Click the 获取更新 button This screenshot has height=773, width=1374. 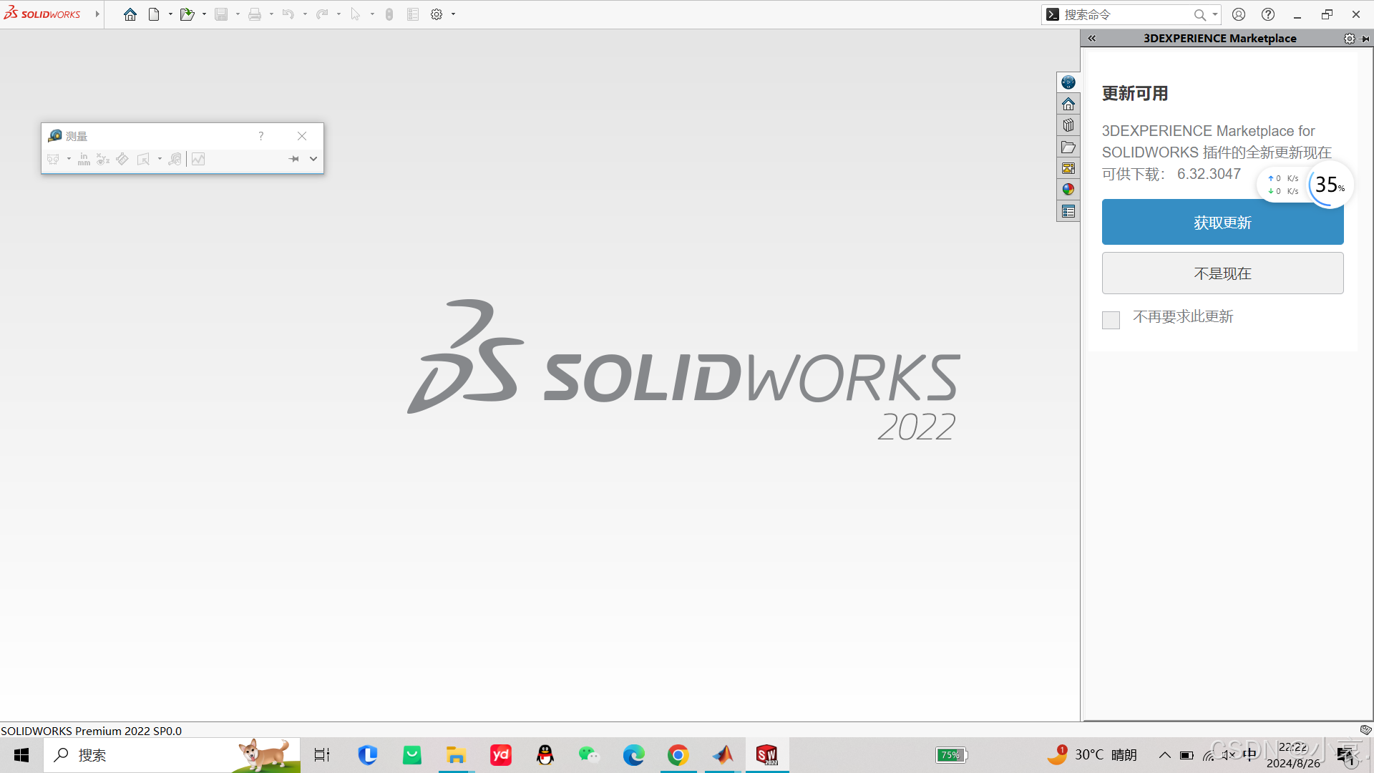coord(1222,223)
